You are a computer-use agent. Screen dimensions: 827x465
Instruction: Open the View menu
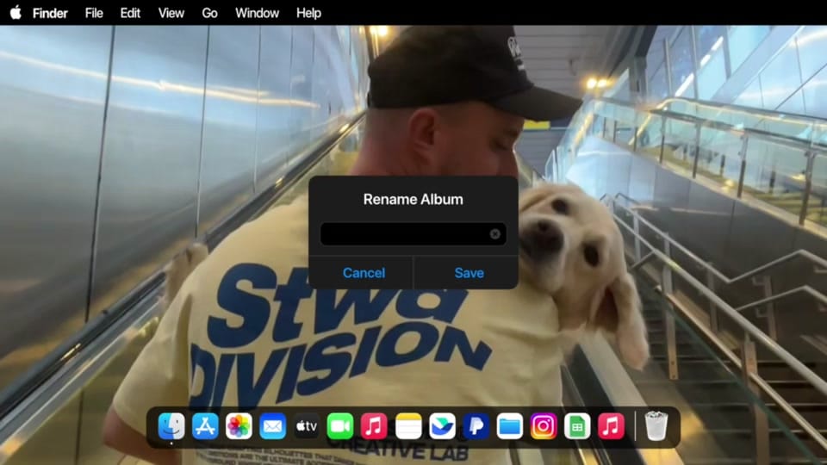(x=171, y=13)
